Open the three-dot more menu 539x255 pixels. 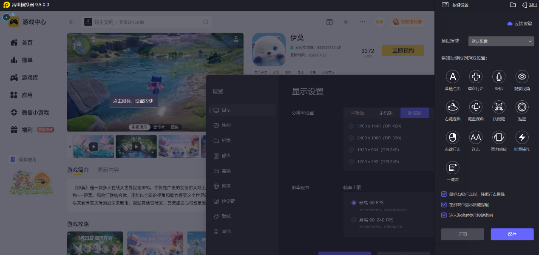[x=362, y=22]
